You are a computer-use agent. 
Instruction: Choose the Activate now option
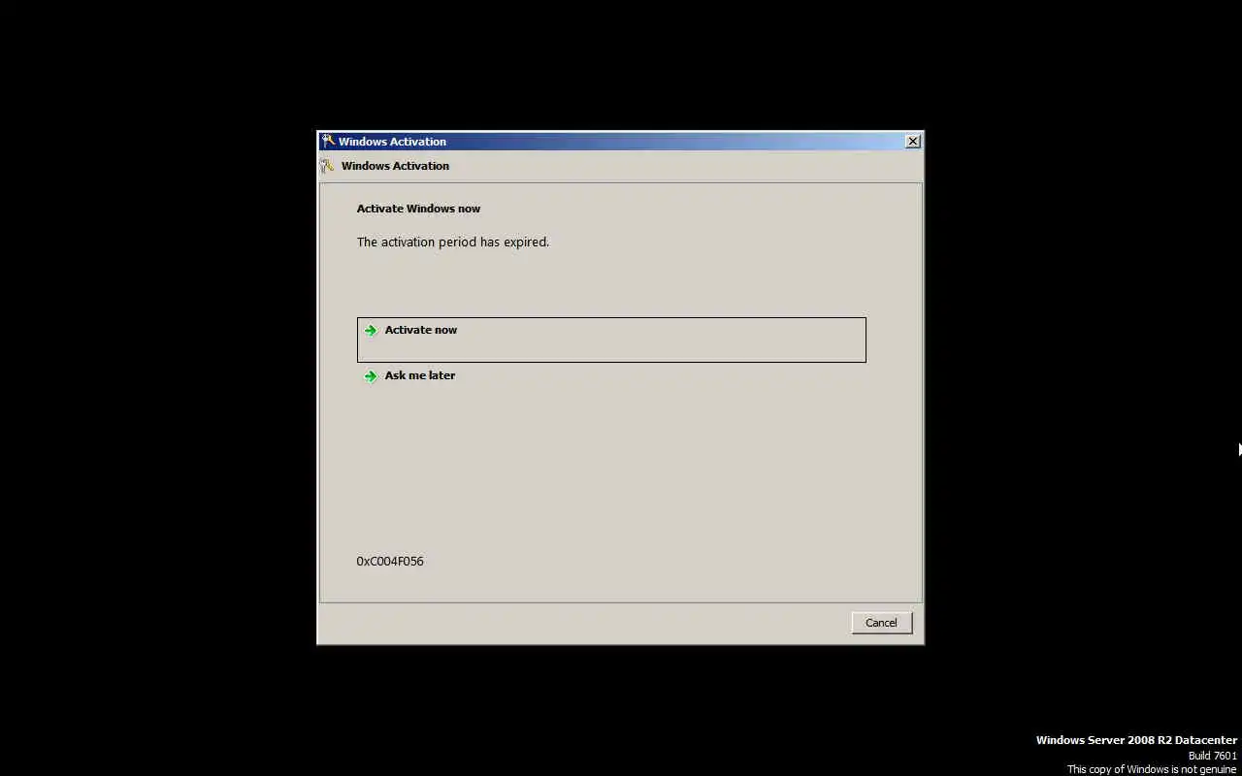611,339
